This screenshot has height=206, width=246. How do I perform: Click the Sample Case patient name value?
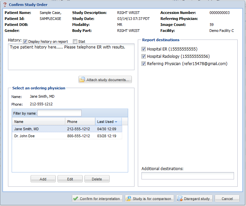pos(51,13)
